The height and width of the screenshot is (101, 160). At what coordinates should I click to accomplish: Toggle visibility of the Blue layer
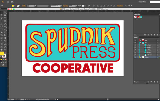coord(135,43)
